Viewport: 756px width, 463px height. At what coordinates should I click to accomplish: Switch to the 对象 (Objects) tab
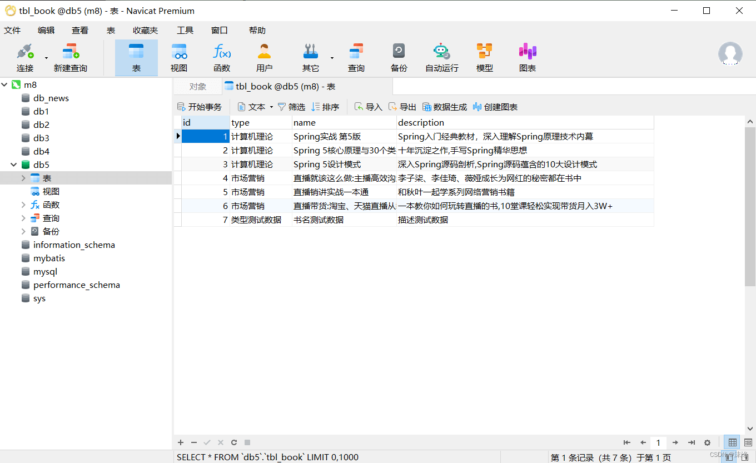coord(197,87)
